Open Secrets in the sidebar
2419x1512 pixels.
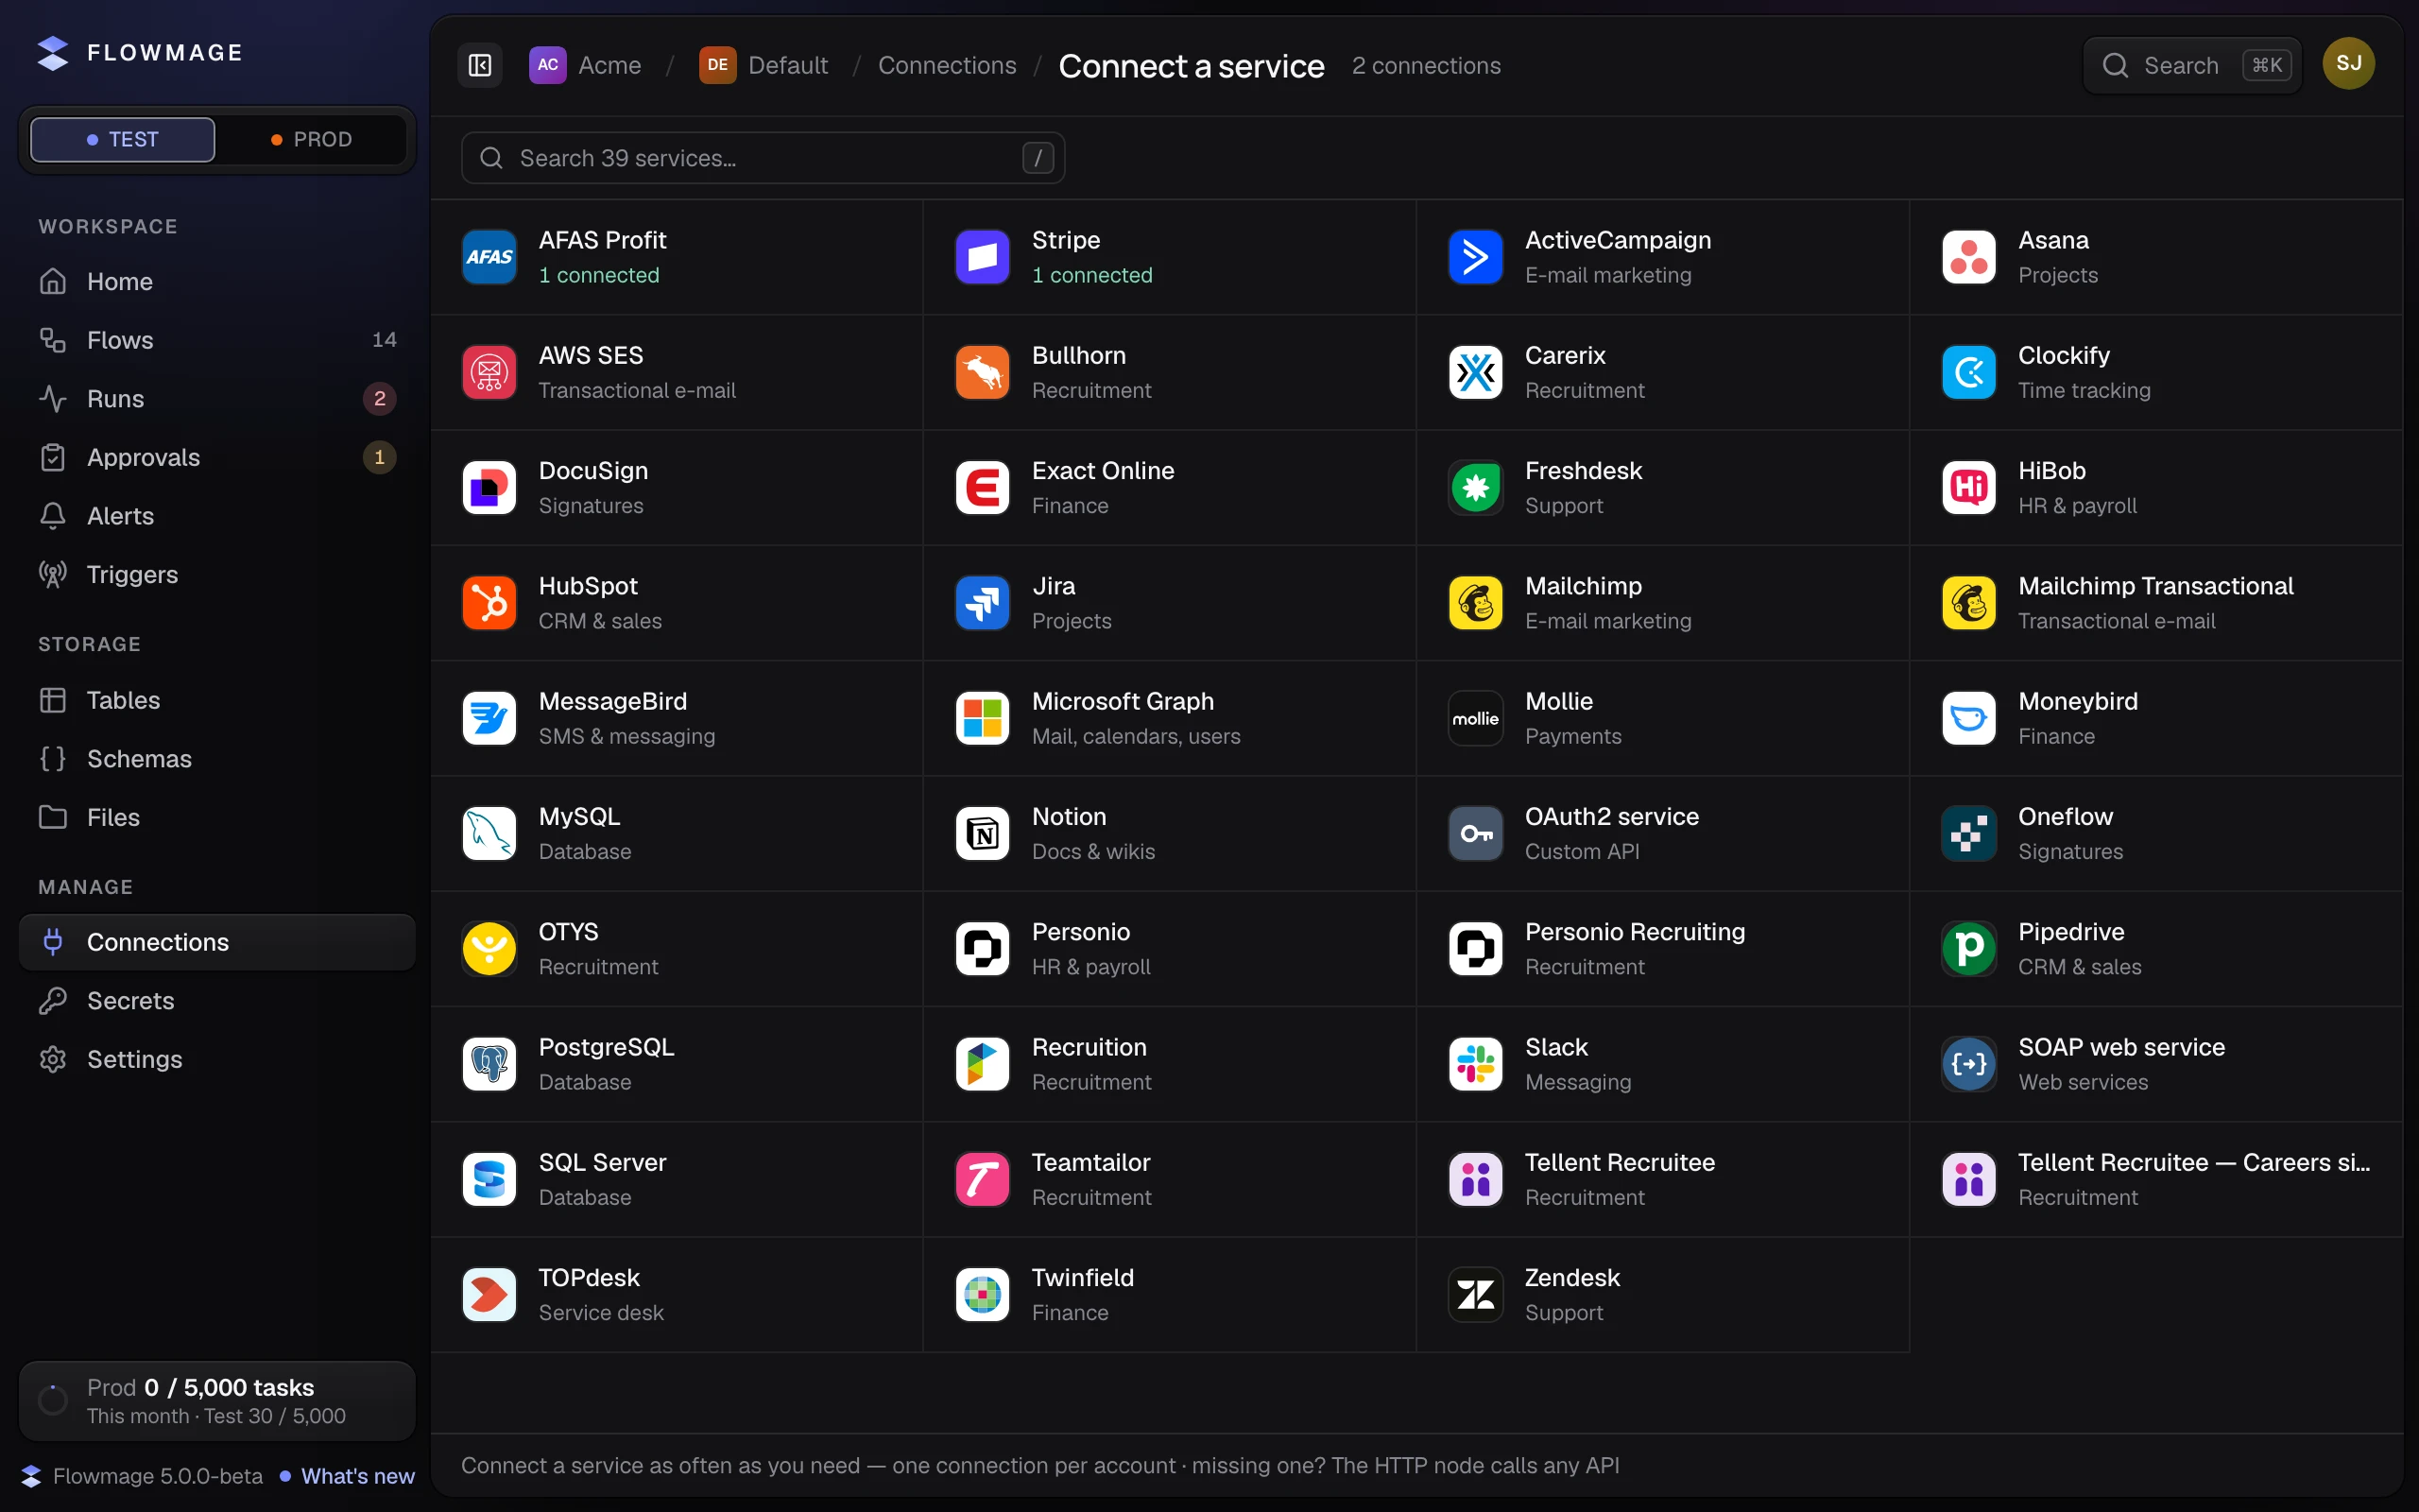click(217, 1001)
